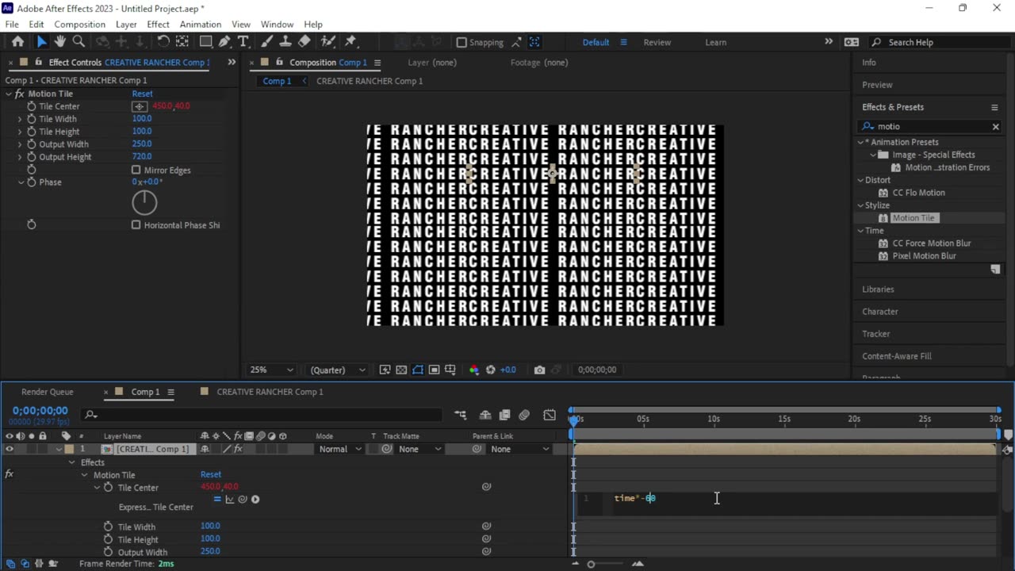Select the Rectangle shape tool
Image resolution: width=1015 pixels, height=571 pixels.
(205, 42)
